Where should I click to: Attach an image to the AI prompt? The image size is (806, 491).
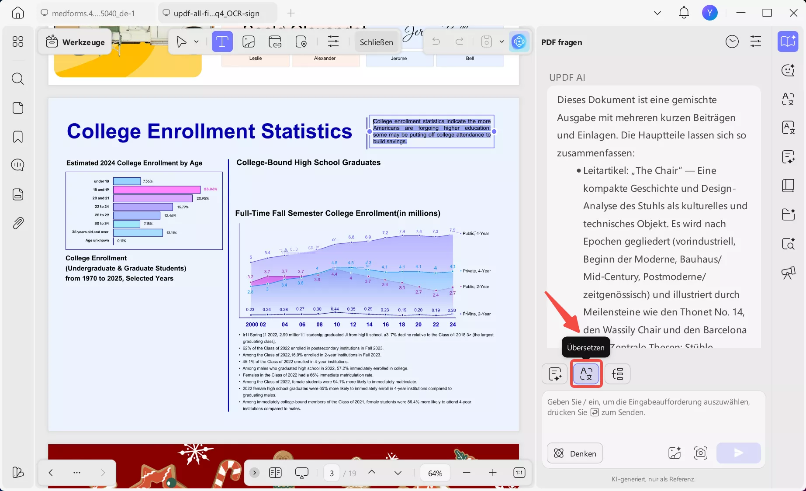[675, 453]
